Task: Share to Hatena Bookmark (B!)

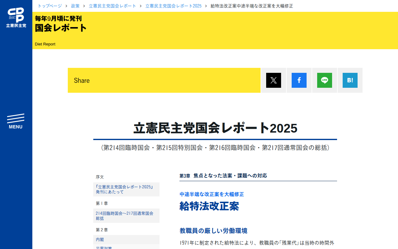Action: click(x=350, y=80)
